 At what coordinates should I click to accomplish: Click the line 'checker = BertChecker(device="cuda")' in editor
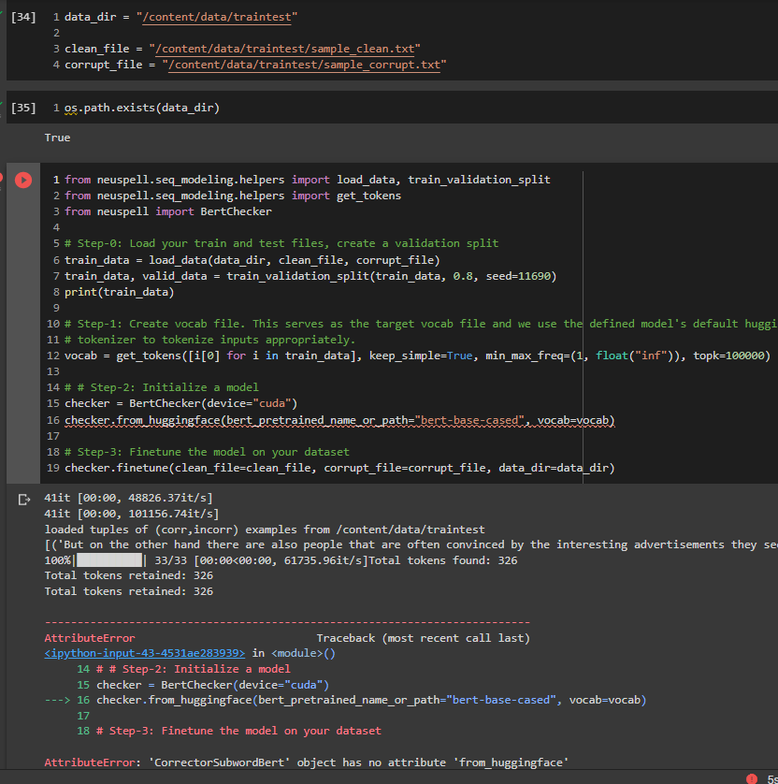(x=180, y=403)
